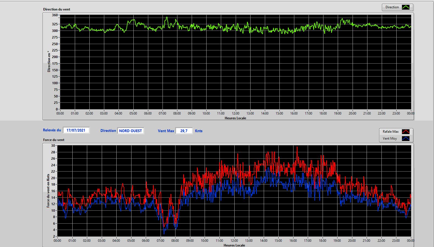Click 'Heures Locale' under the force chart
This screenshot has width=434, height=247.
coord(234,245)
